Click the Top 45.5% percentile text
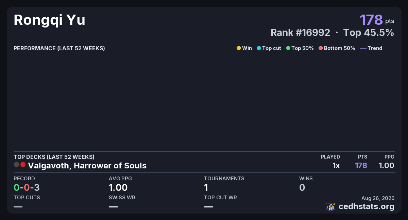 tap(369, 33)
